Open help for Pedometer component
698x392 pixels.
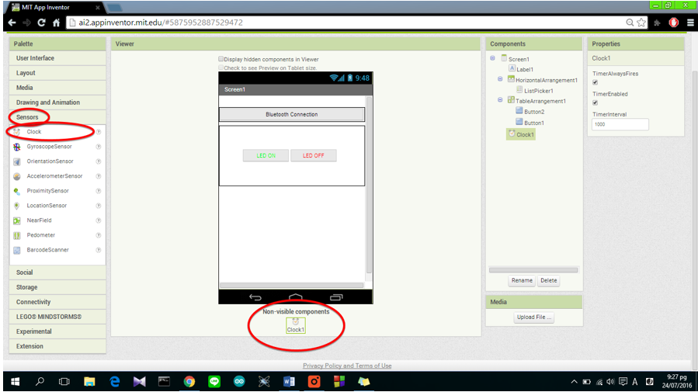point(99,235)
